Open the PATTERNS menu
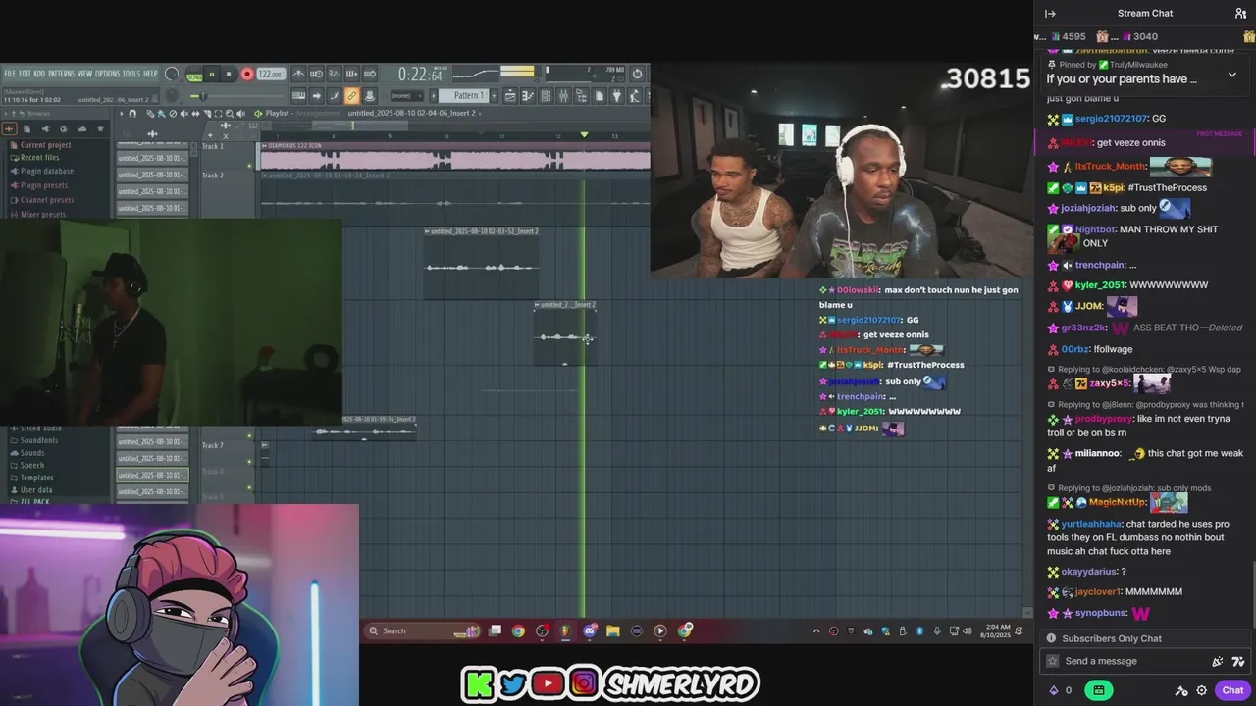Screen dimensions: 1256x706 (x=62, y=74)
